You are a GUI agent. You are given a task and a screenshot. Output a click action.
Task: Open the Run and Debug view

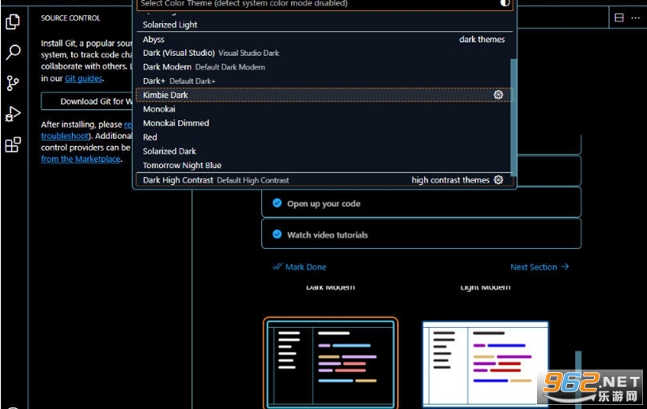13,114
